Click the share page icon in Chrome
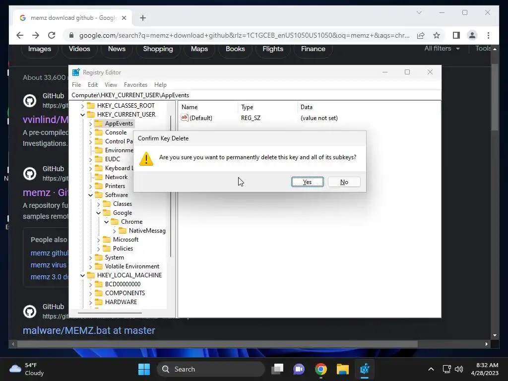This screenshot has width=508, height=381. point(421,35)
